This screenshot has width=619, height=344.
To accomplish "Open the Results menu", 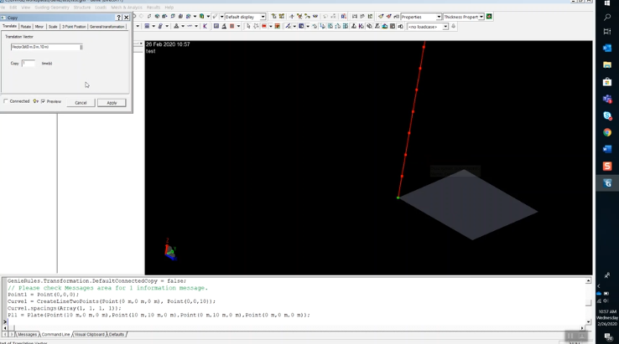I will (153, 8).
